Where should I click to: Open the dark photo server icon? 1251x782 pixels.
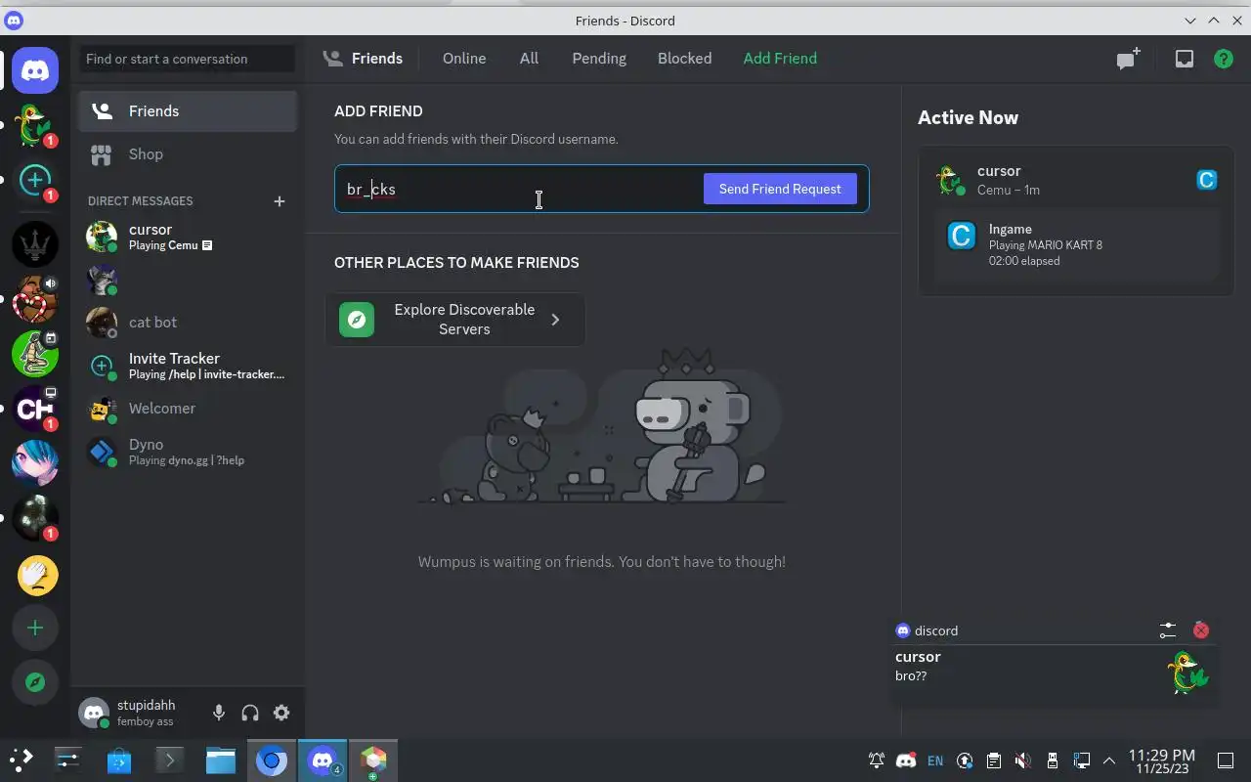pos(35,518)
